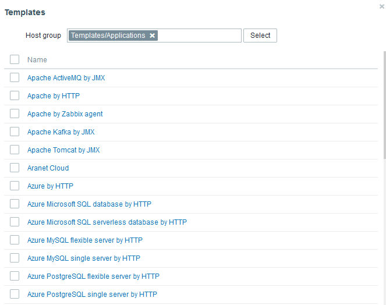
Task: Select the Apache Kafka by JMX link
Action: (61, 132)
